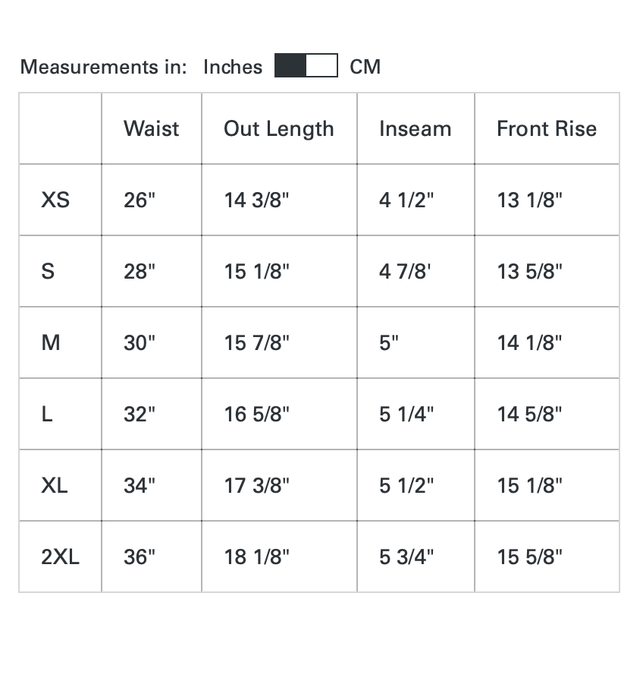Click the L size row label
This screenshot has height=697, width=643.
point(47,414)
